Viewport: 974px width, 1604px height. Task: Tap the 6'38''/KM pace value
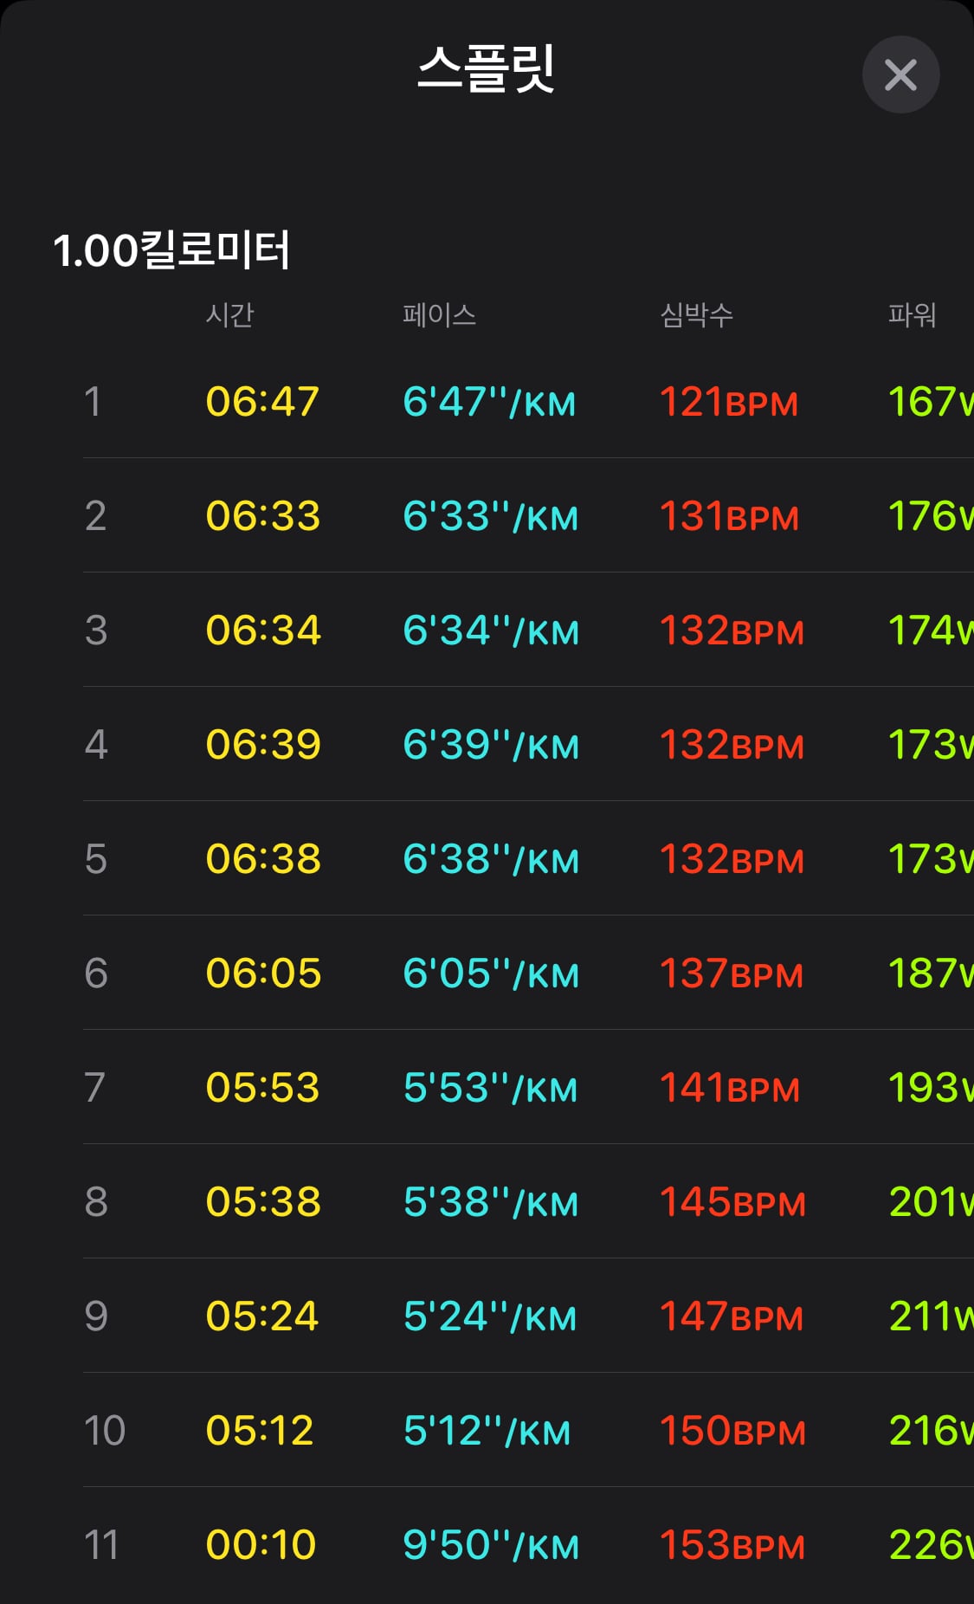[x=491, y=859]
